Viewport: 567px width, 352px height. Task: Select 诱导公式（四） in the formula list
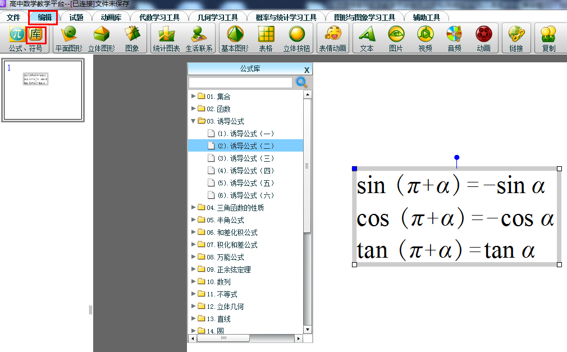(x=246, y=171)
